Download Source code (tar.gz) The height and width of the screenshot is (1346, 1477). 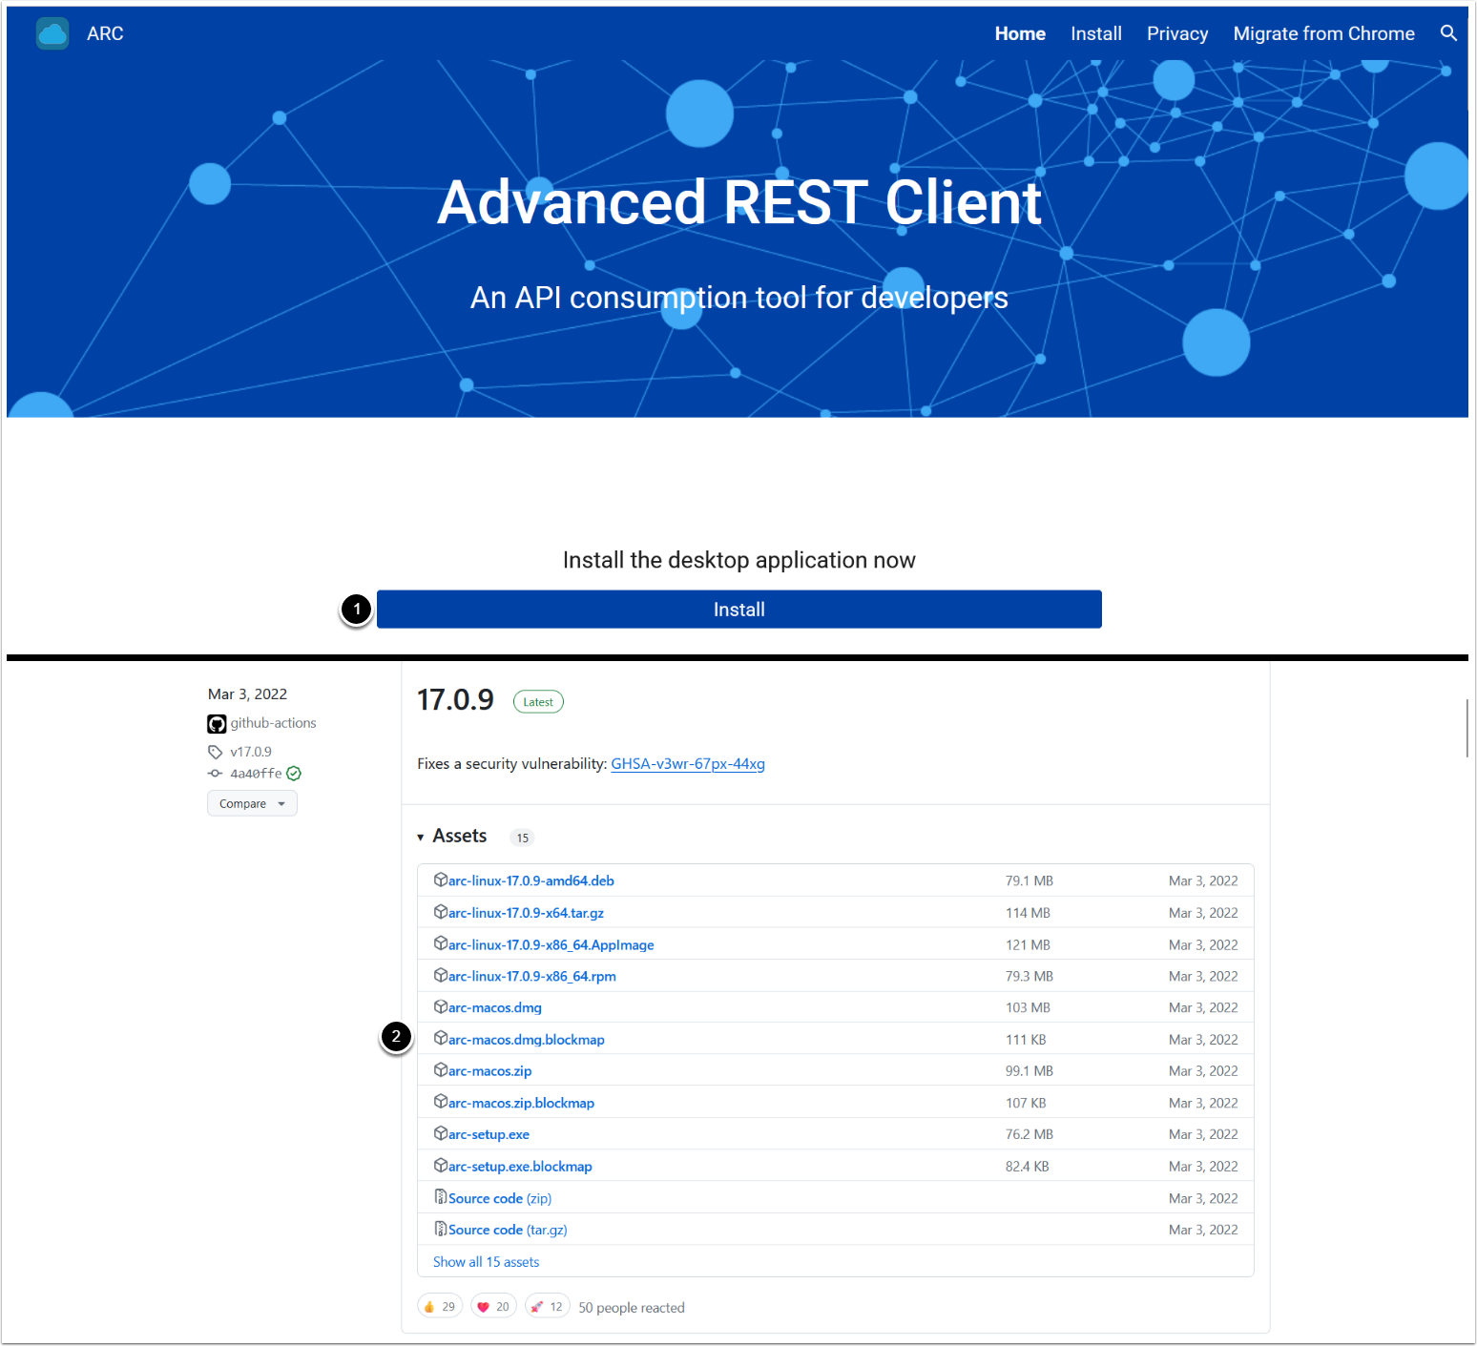click(x=508, y=1230)
